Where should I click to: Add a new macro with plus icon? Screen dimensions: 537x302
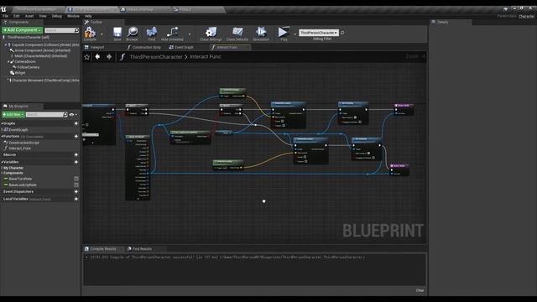(76, 154)
